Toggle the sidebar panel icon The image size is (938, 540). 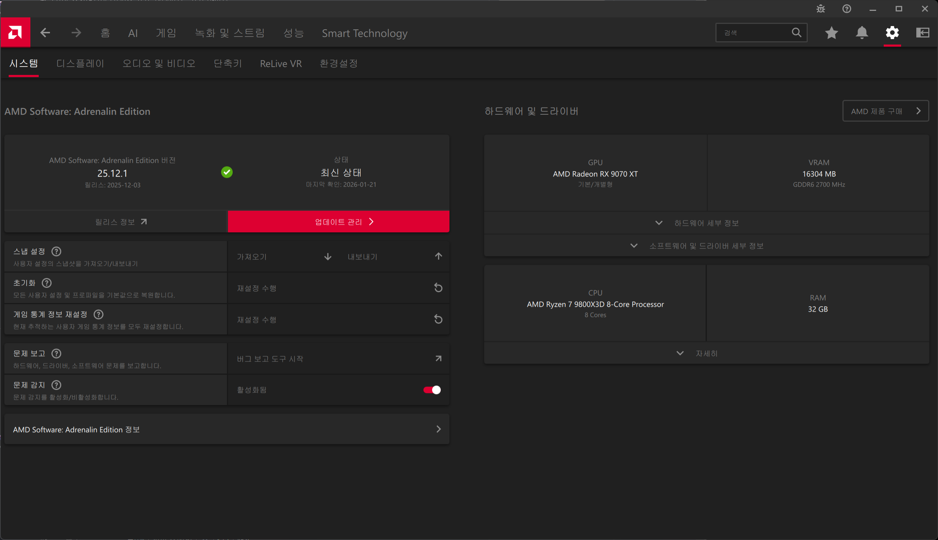point(922,33)
